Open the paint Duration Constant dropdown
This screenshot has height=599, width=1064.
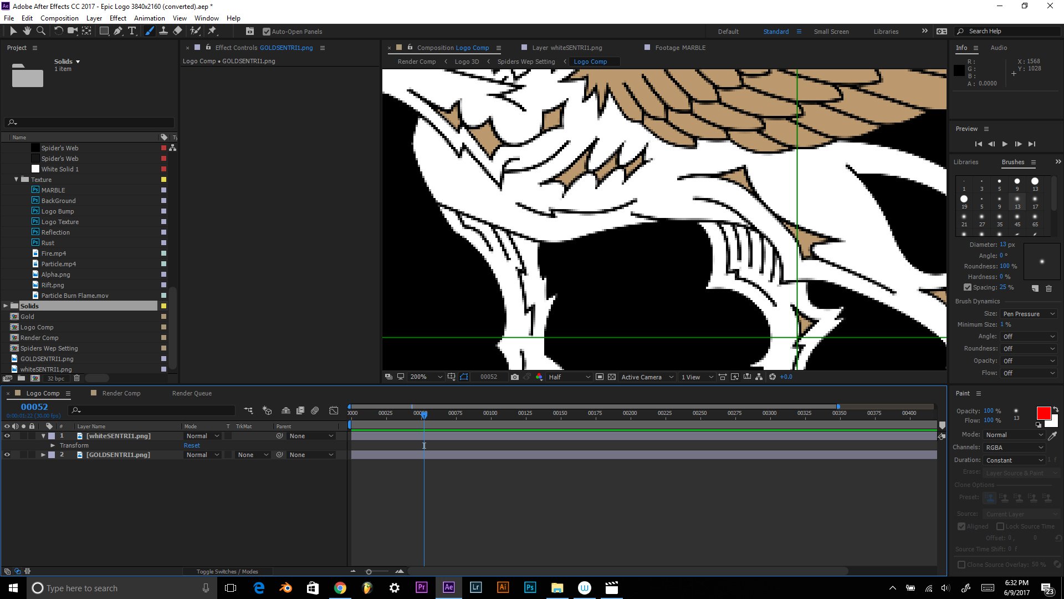point(1014,460)
